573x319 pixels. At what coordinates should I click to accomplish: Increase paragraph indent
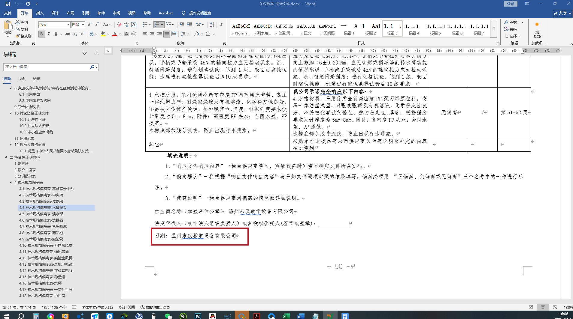click(189, 25)
